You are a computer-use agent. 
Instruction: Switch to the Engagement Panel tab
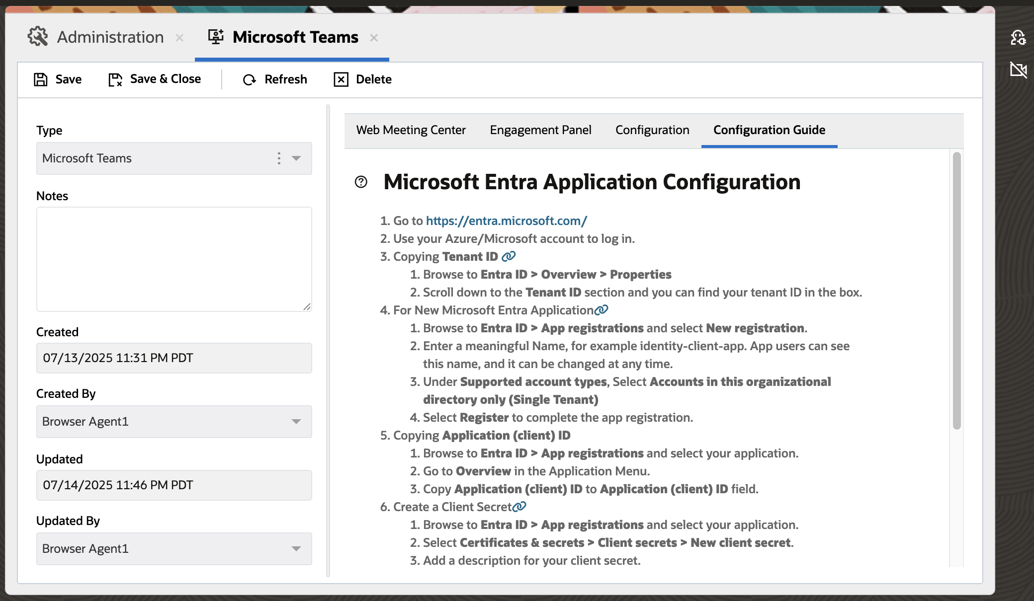(540, 130)
